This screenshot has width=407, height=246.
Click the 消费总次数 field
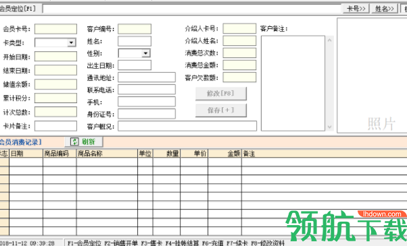coord(239,53)
